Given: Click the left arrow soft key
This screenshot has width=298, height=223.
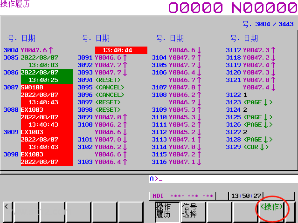Looking at the screenshot, I should [x=7, y=212].
